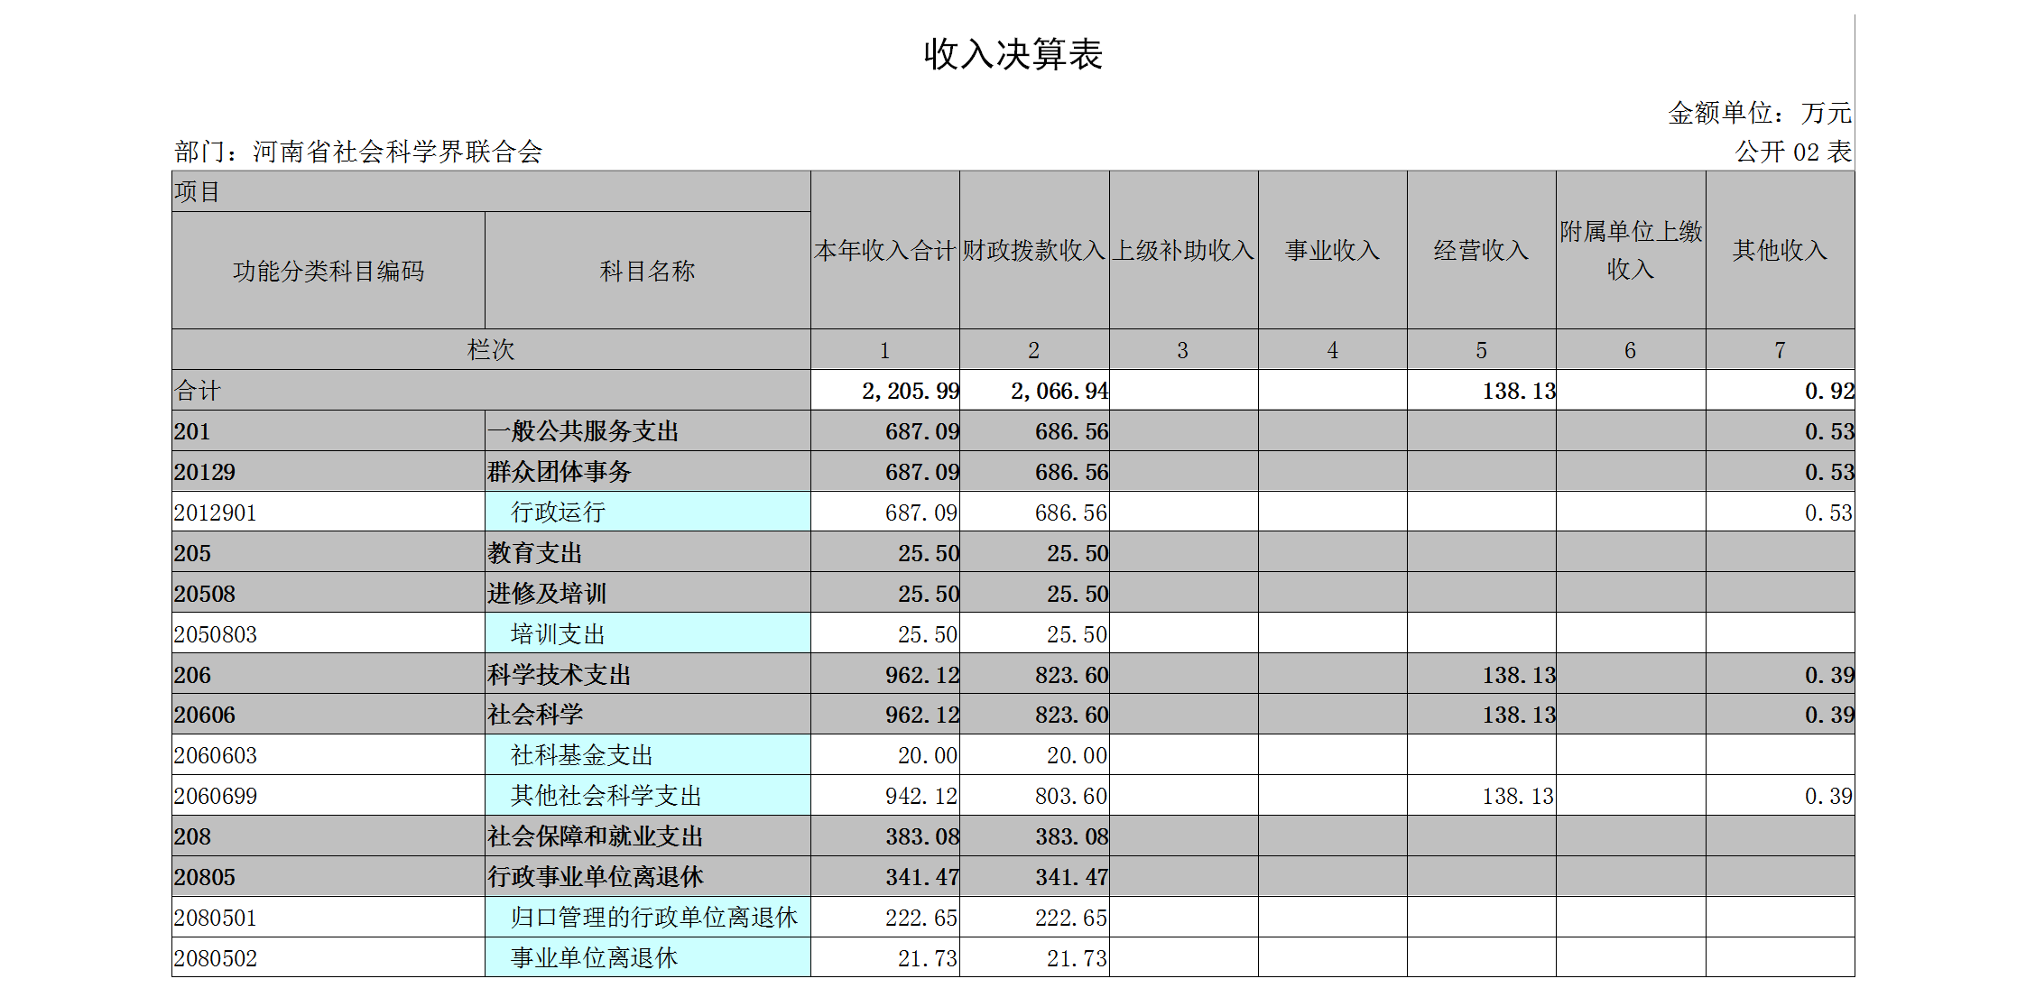This screenshot has width=2026, height=988.
Task: Click the 功能分类科目编码 header cell
Action: [x=328, y=271]
